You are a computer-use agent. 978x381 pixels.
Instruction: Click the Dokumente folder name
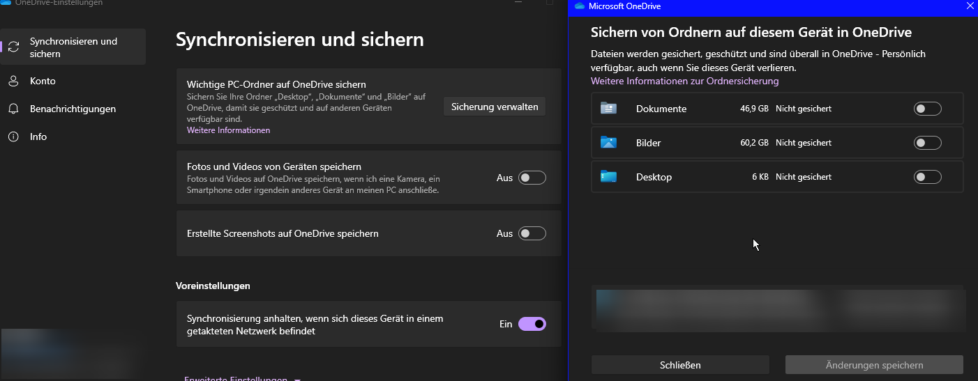coord(661,109)
